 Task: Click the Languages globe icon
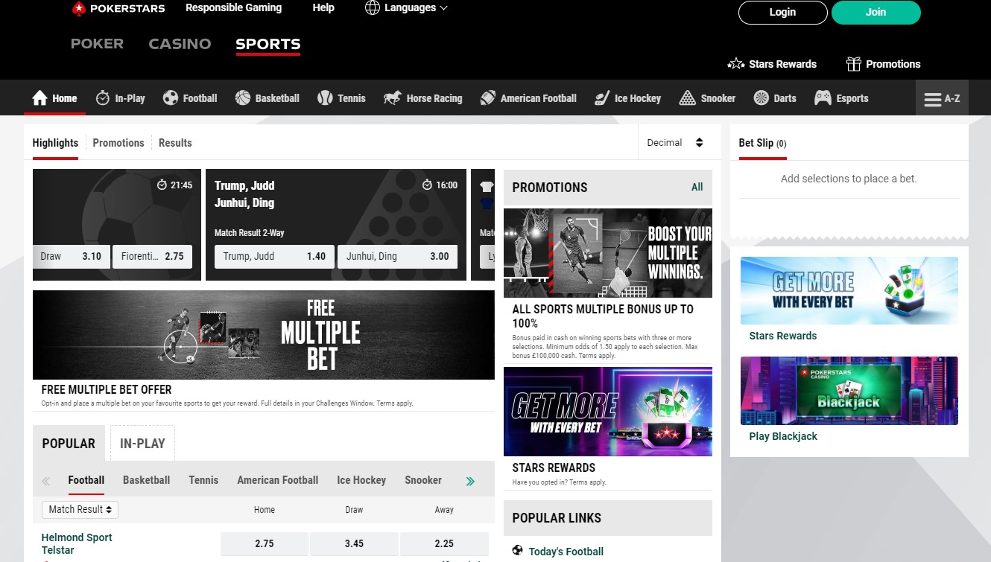(373, 8)
